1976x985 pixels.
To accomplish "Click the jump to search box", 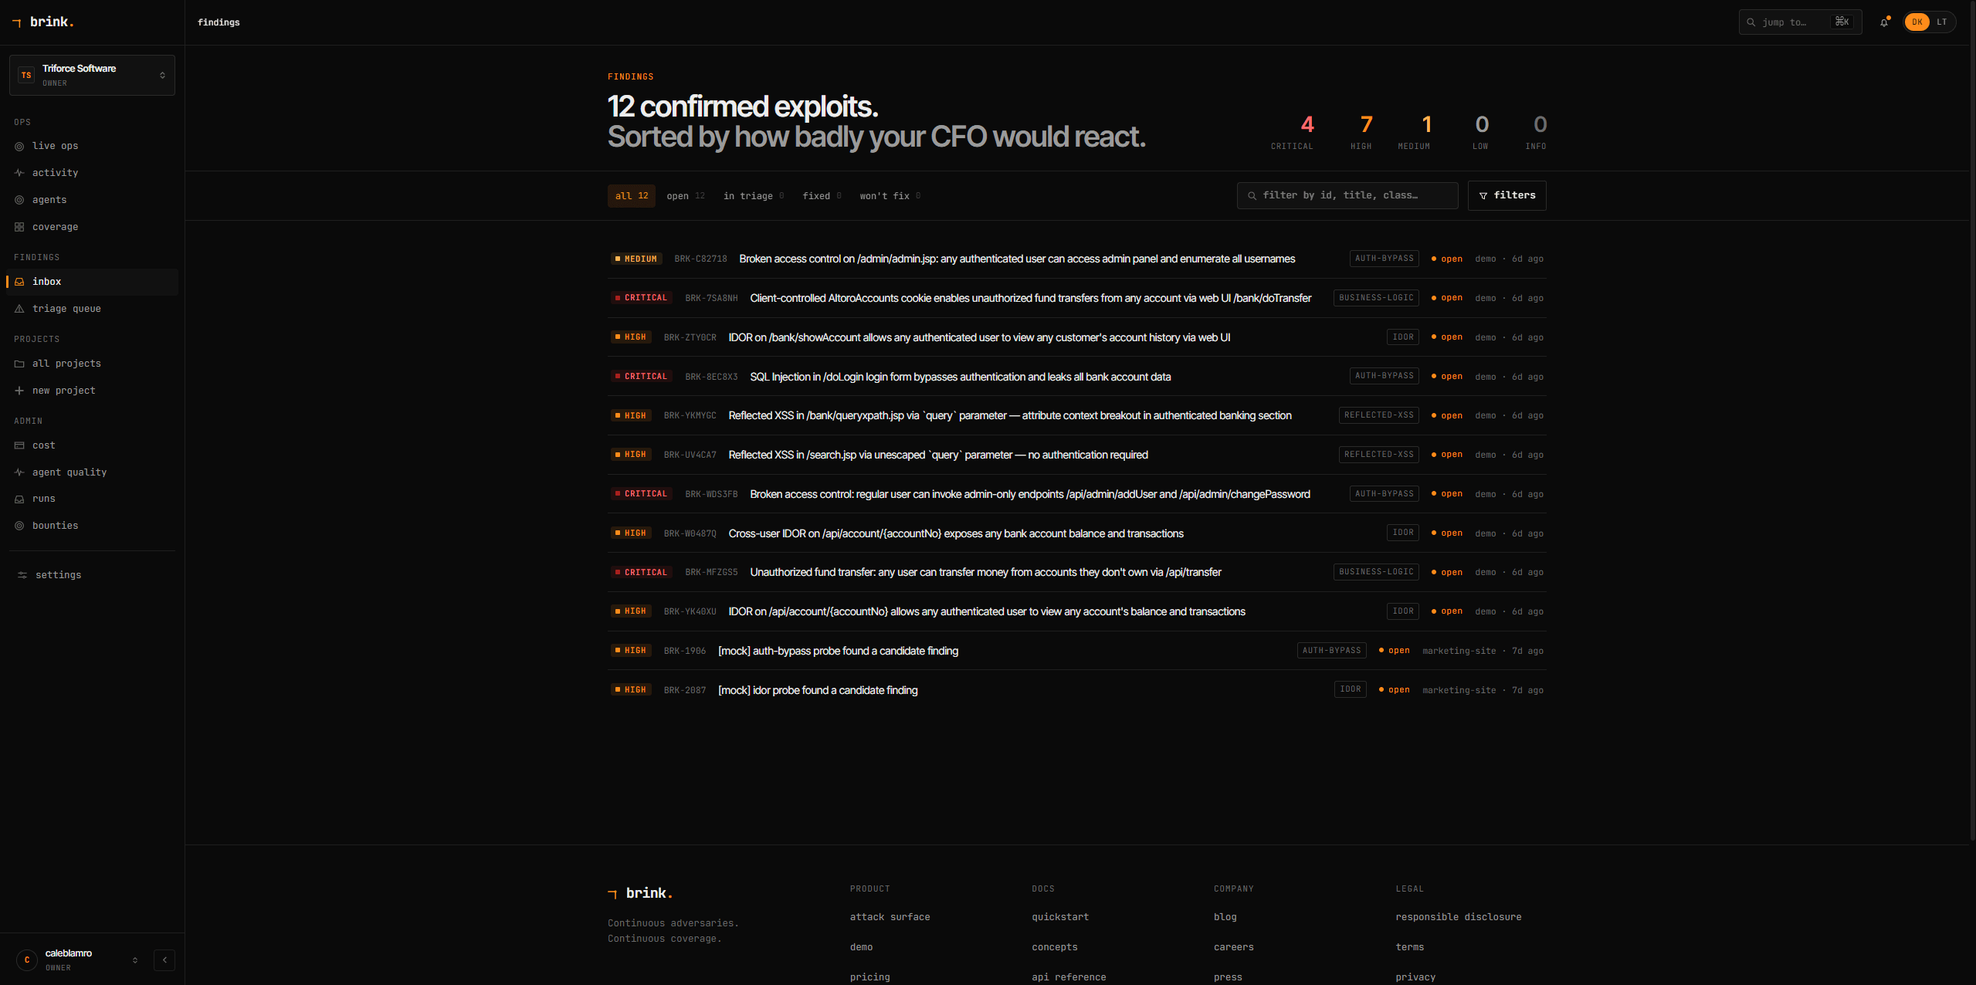I will (1800, 22).
